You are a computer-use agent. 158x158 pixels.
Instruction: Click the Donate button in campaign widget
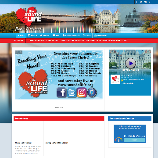[x=134, y=140]
